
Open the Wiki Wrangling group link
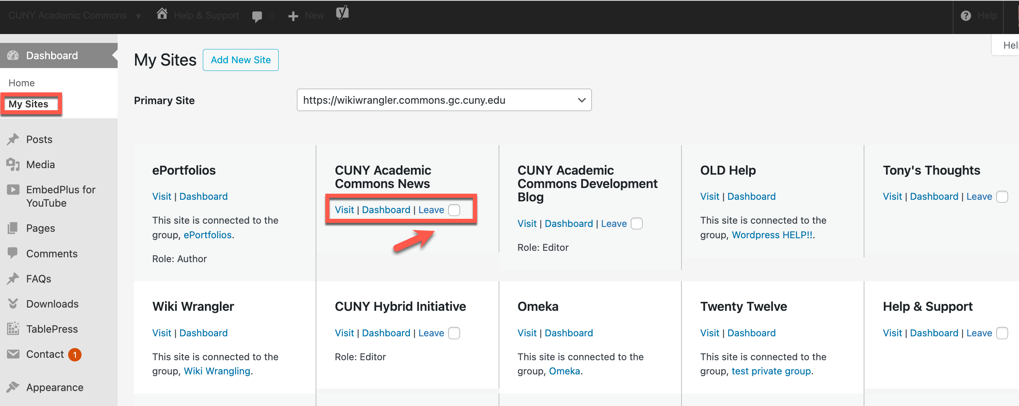tap(217, 371)
